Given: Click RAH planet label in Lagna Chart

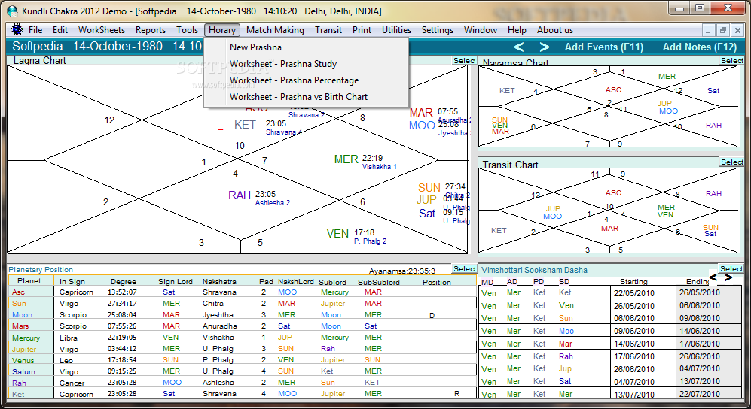Looking at the screenshot, I should coord(240,195).
